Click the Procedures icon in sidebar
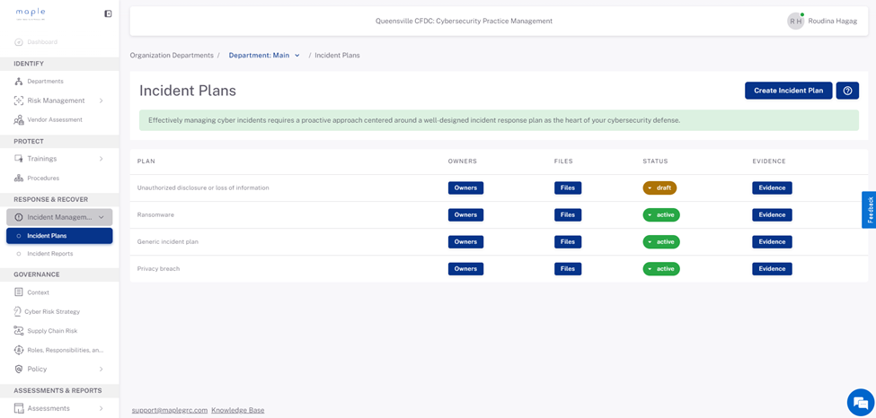Viewport: 876px width, 418px height. [19, 178]
